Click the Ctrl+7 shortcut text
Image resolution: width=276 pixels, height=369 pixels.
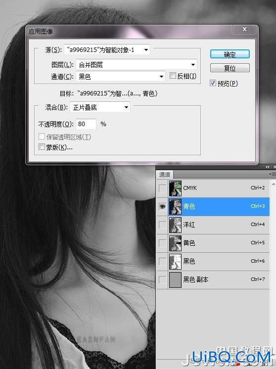258,279
